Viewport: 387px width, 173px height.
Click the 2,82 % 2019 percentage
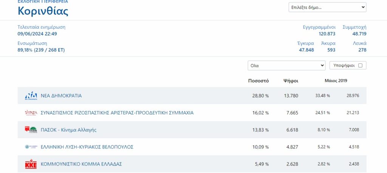pos(324,164)
